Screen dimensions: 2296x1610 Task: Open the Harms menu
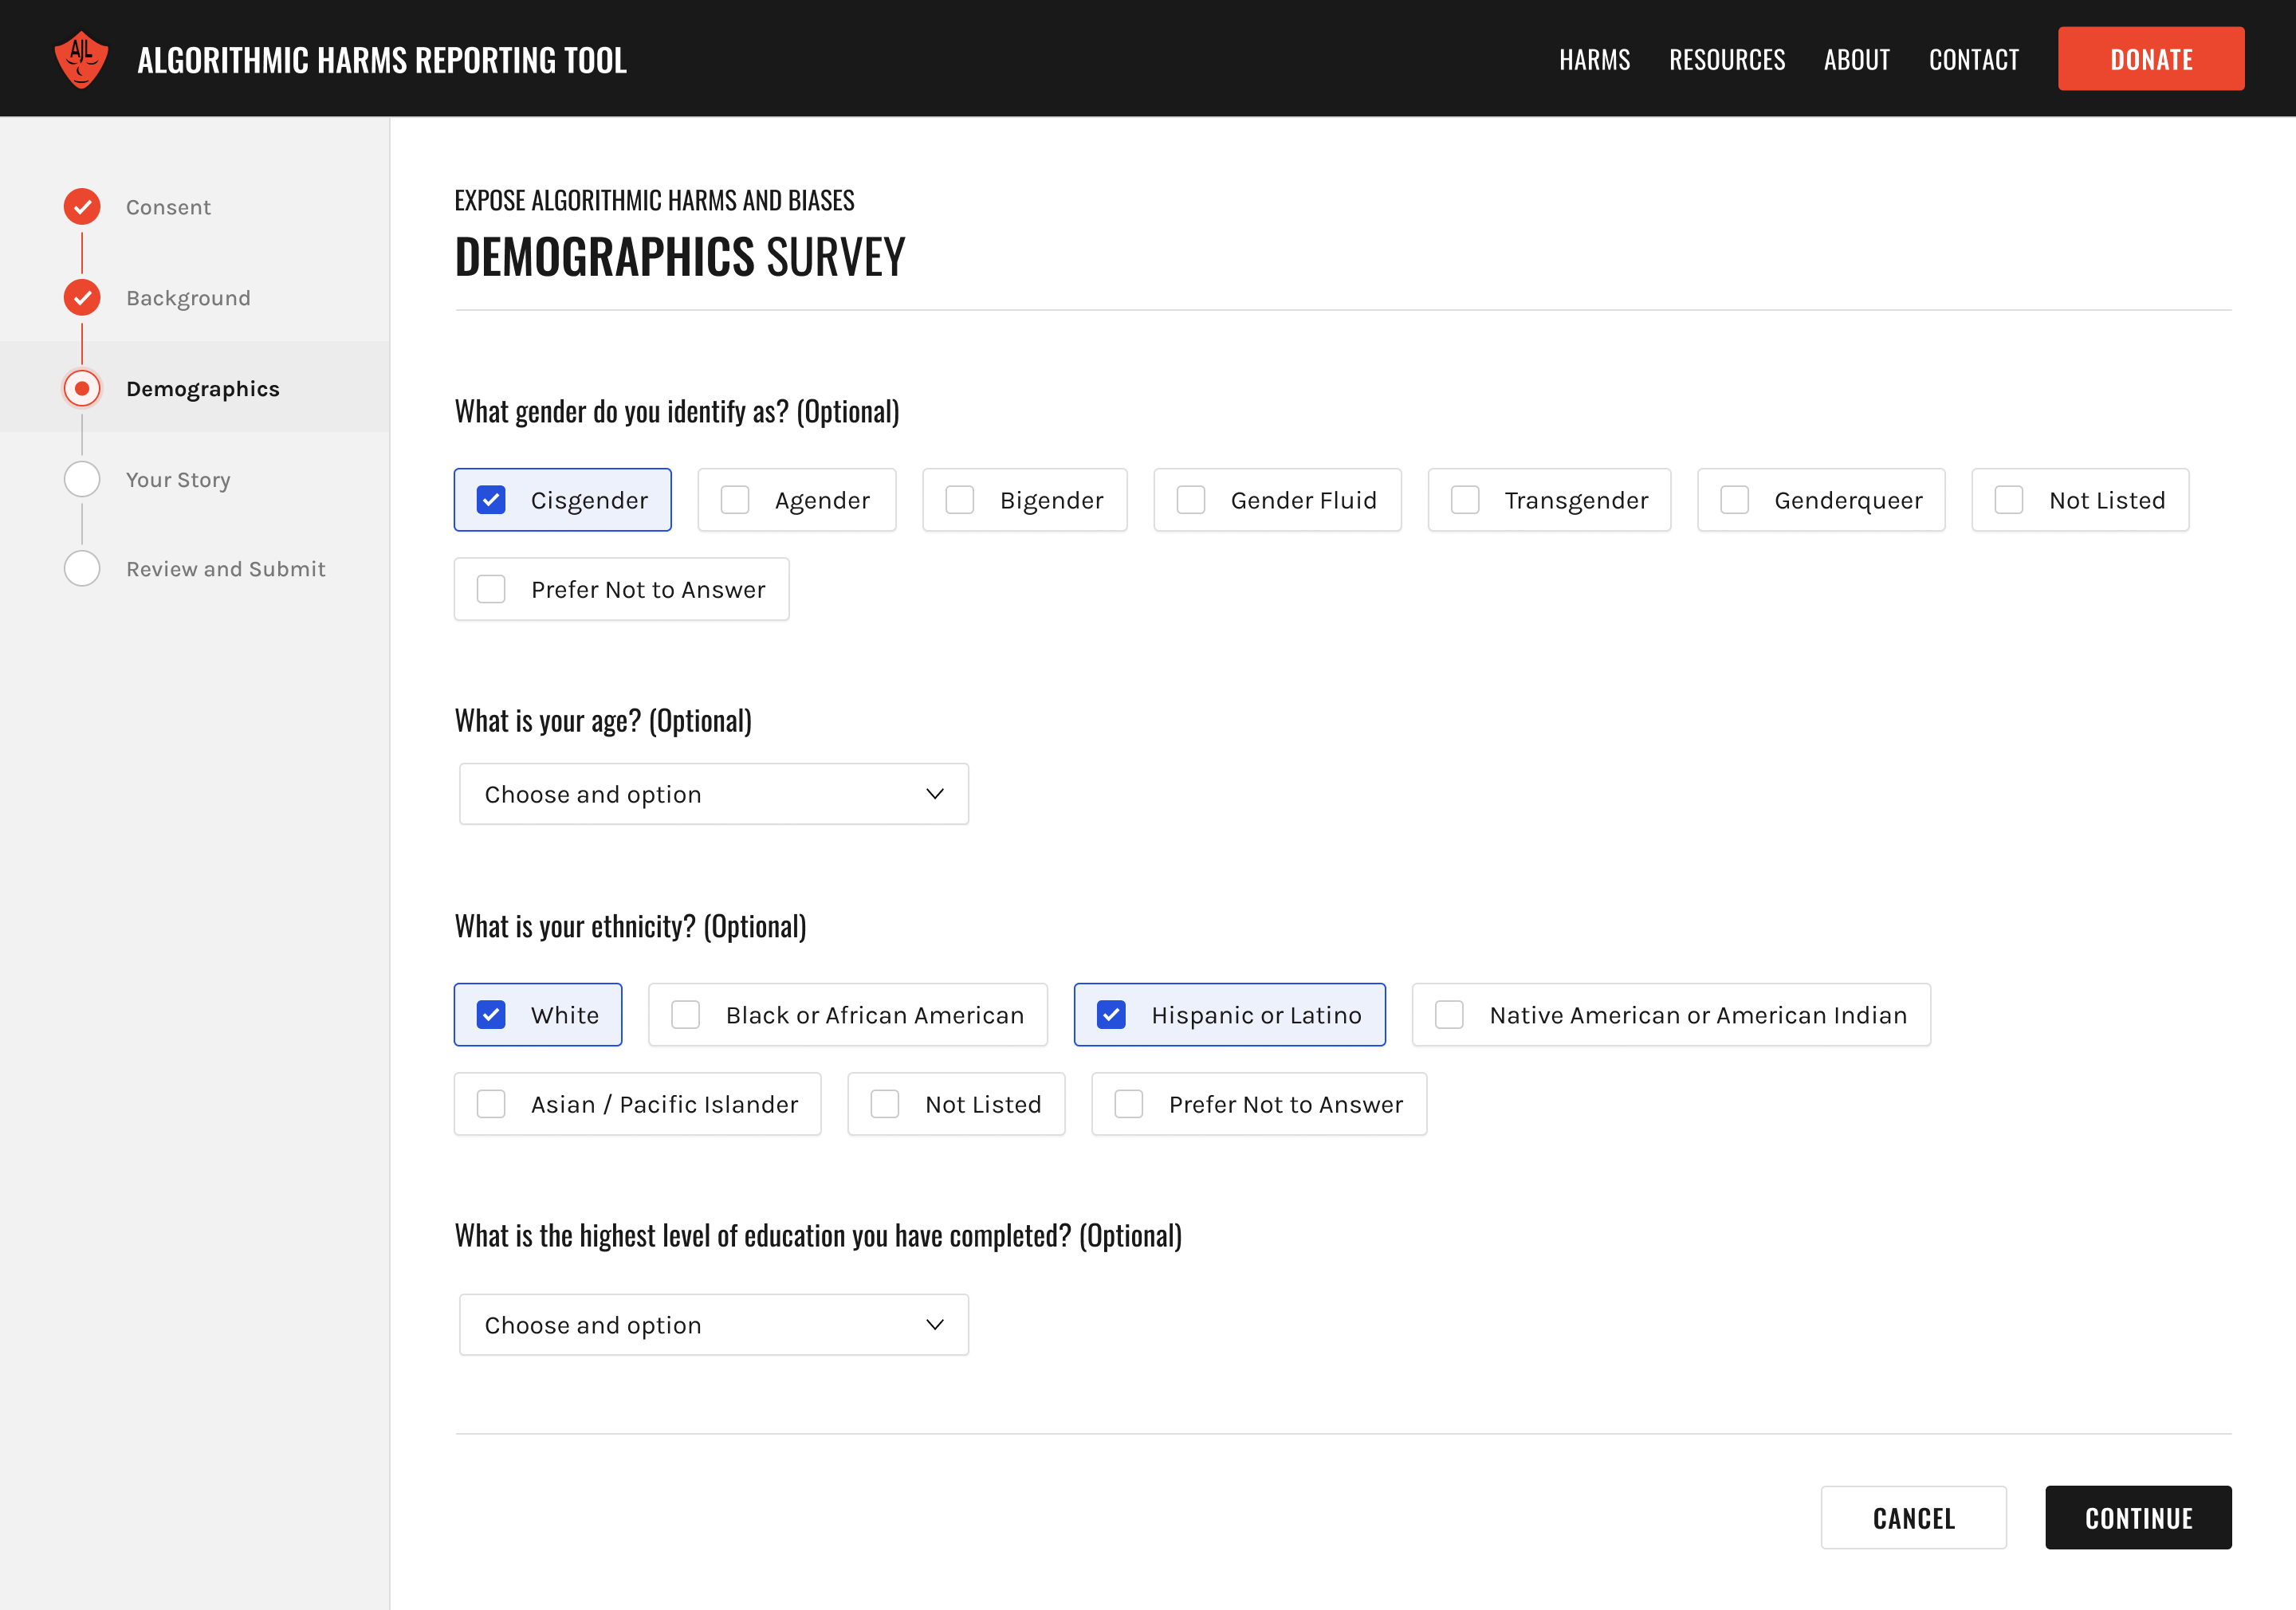coord(1595,60)
